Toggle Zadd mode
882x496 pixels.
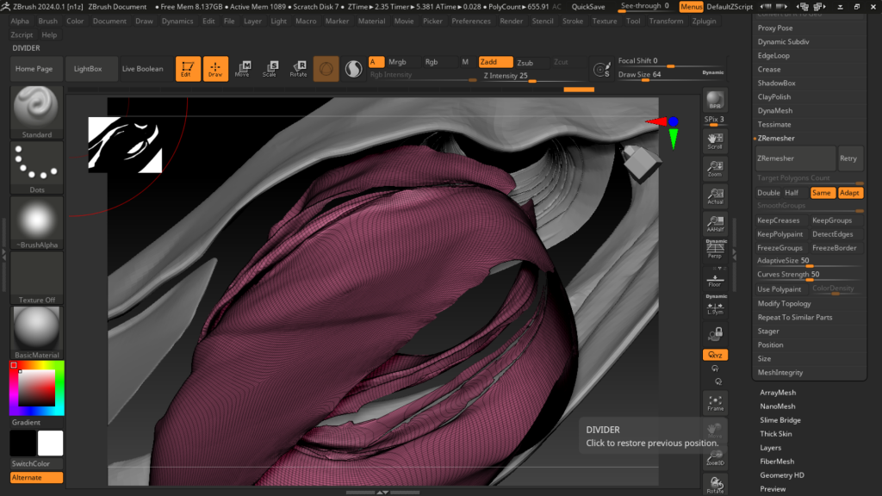[x=495, y=62]
